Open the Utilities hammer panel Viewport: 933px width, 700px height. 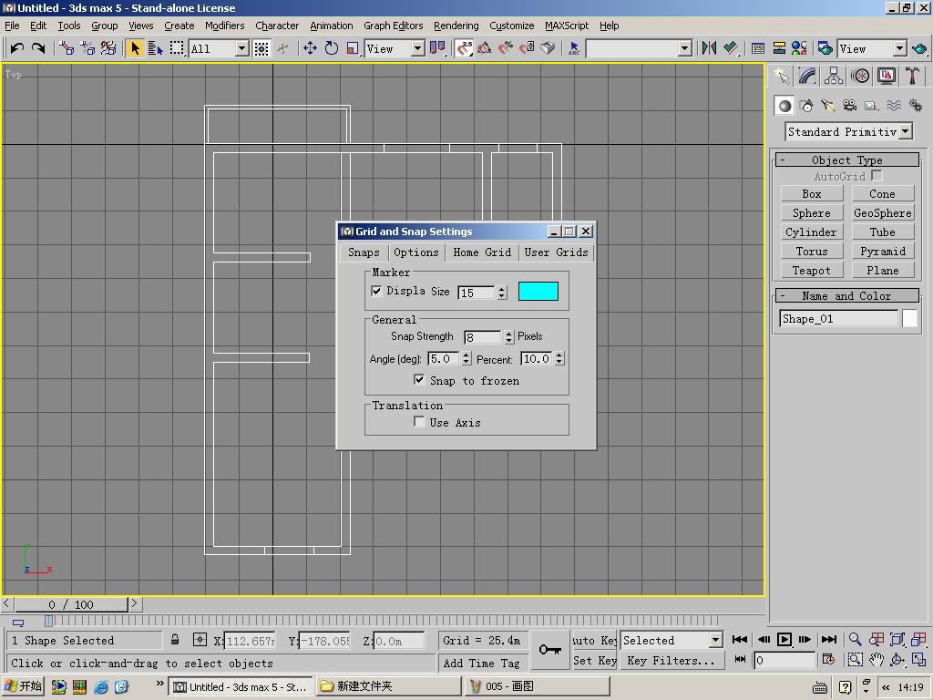912,76
